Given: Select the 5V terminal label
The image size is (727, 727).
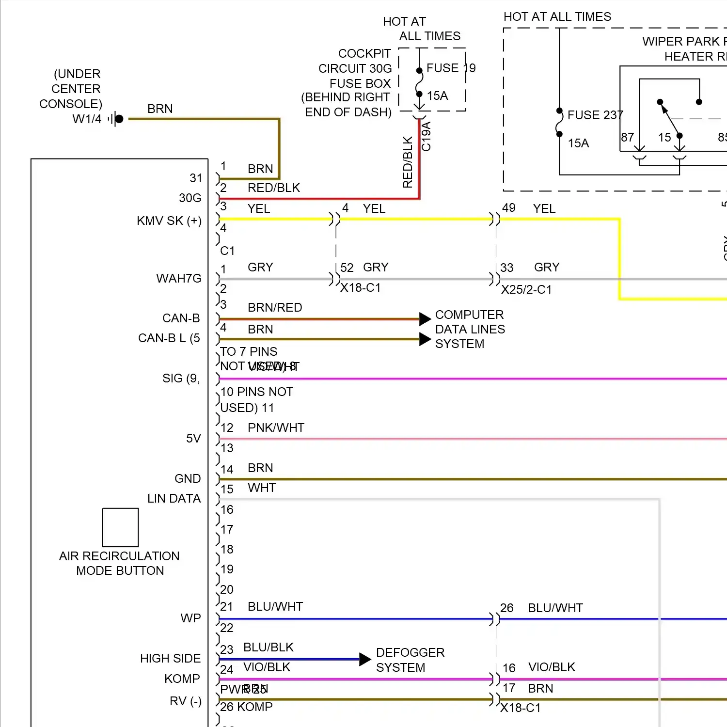Looking at the screenshot, I should (x=193, y=438).
